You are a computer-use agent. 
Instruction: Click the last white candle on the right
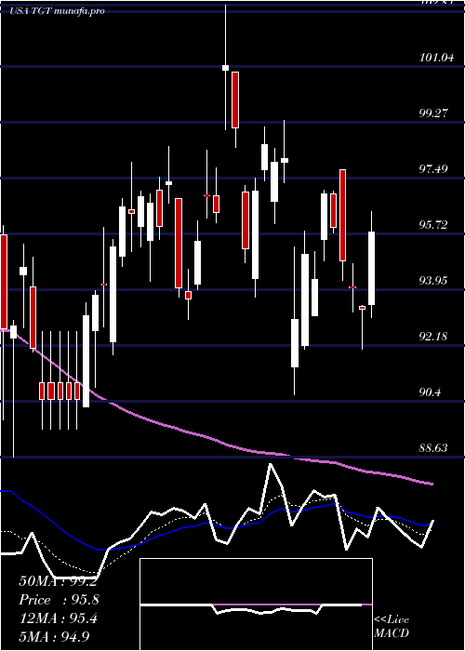tap(372, 268)
